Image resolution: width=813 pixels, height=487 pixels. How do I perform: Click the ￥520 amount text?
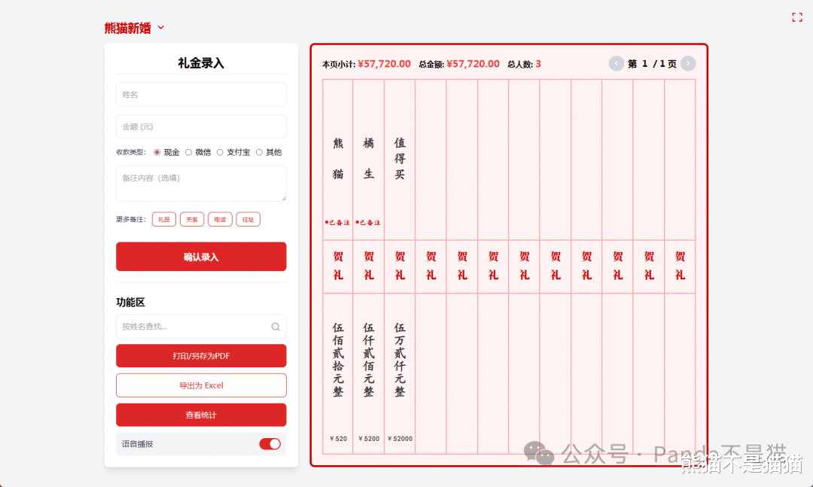click(338, 439)
